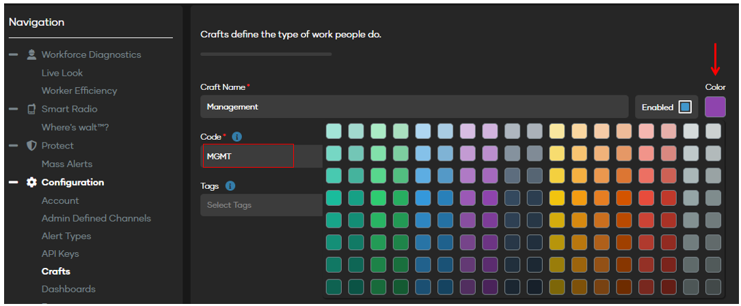Open Admin Defined Channels
This screenshot has width=741, height=306.
pyautogui.click(x=96, y=218)
